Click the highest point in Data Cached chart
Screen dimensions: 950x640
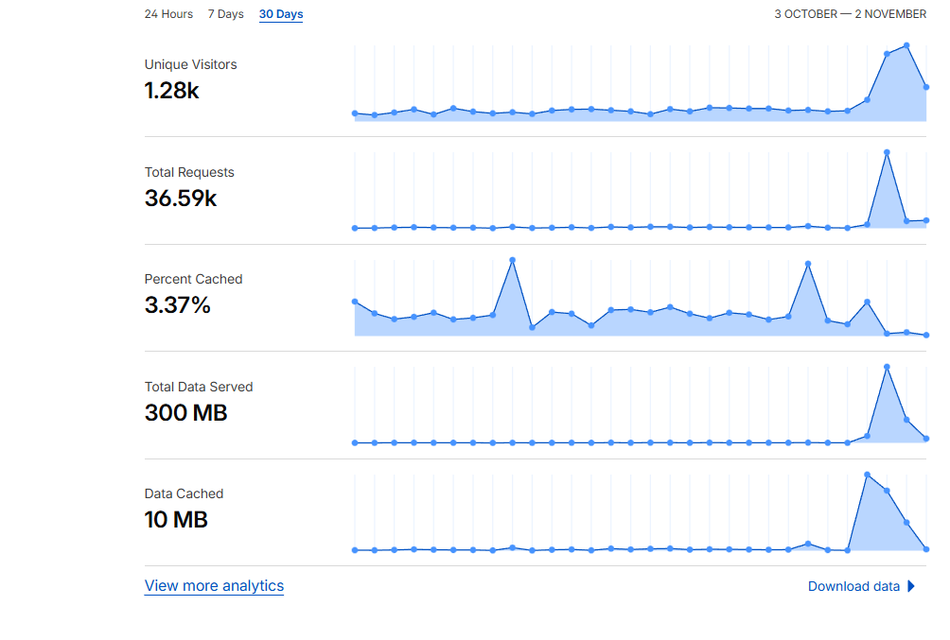pyautogui.click(x=867, y=475)
